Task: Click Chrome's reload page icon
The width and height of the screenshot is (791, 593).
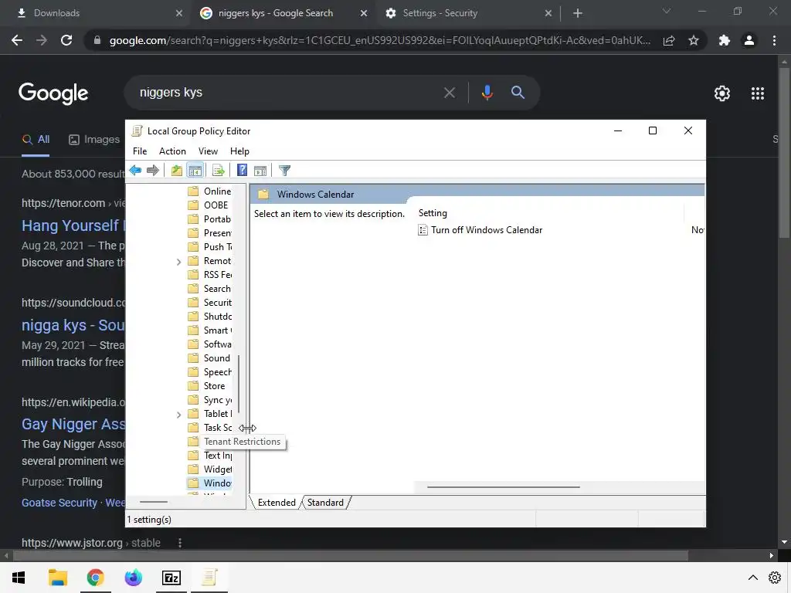Action: pos(66,40)
